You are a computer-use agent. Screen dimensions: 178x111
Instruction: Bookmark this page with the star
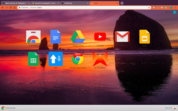(149, 7)
